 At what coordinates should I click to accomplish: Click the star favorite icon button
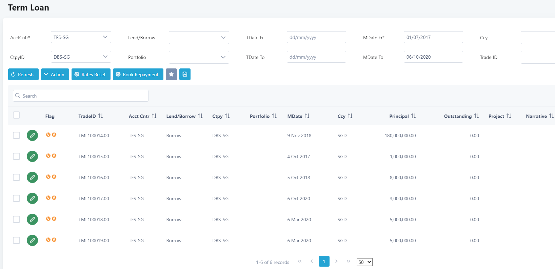(x=171, y=75)
